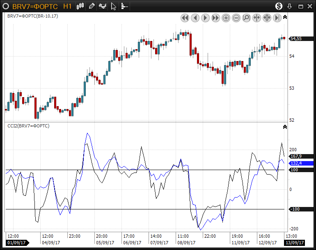Click the down arrow icon in title bar
The width and height of the screenshot is (316, 250).
[289, 6]
